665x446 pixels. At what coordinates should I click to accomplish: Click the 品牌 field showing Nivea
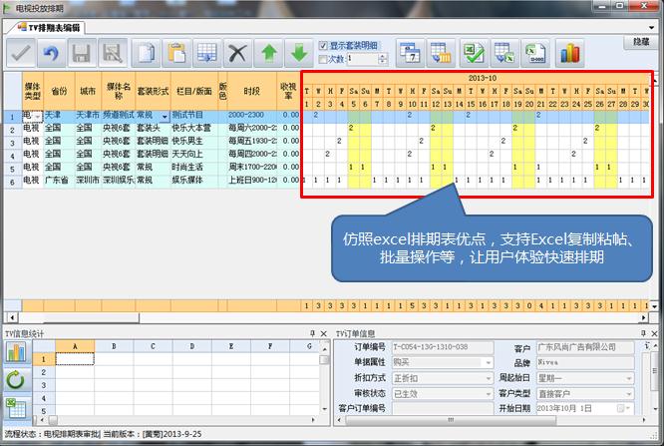[x=585, y=362]
